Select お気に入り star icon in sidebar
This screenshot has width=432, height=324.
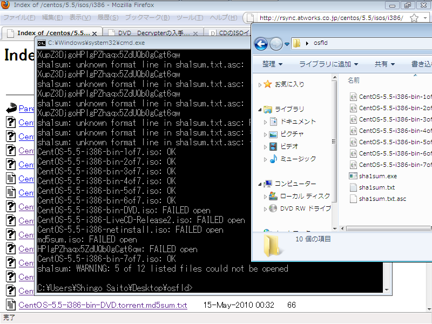267,84
